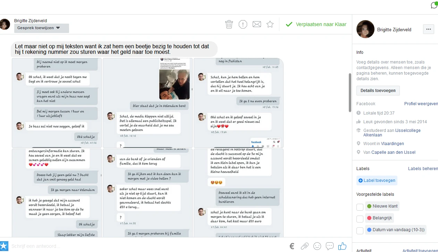The image size is (438, 252).
Task: Star this conversation for follow-up
Action: (x=270, y=24)
